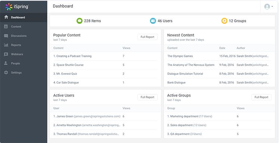Open the user account dropdown arrow

tap(272, 7)
